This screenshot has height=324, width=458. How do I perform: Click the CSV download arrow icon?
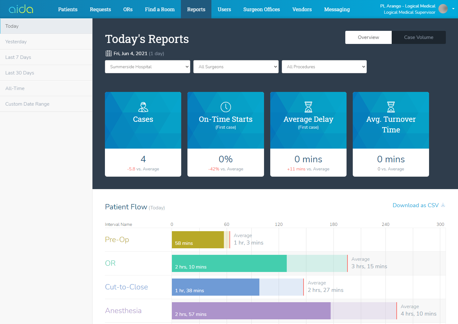pyautogui.click(x=443, y=205)
